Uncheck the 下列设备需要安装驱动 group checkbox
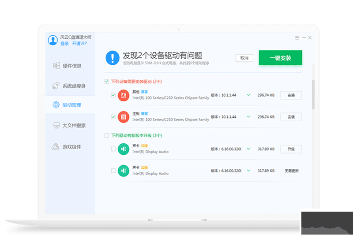This screenshot has height=235, width=353. click(x=107, y=82)
